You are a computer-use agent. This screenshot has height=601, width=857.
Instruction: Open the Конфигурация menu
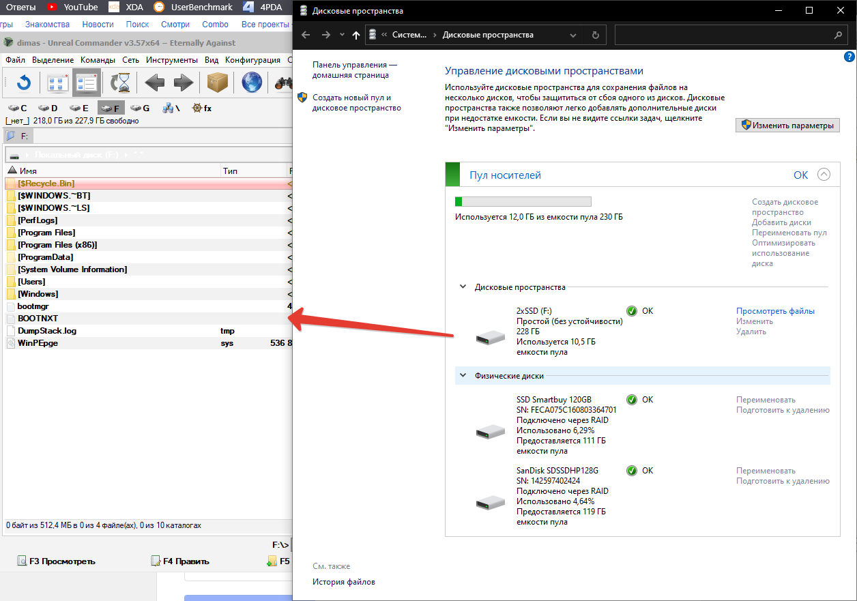pos(252,60)
